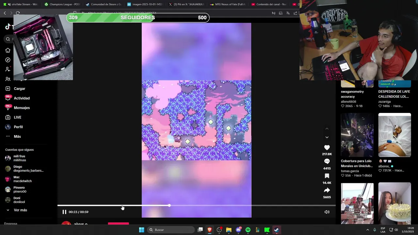Image resolution: width=418 pixels, height=235 pixels.
Task: Expand hidden system tray icons chevron
Action: [x=368, y=230]
